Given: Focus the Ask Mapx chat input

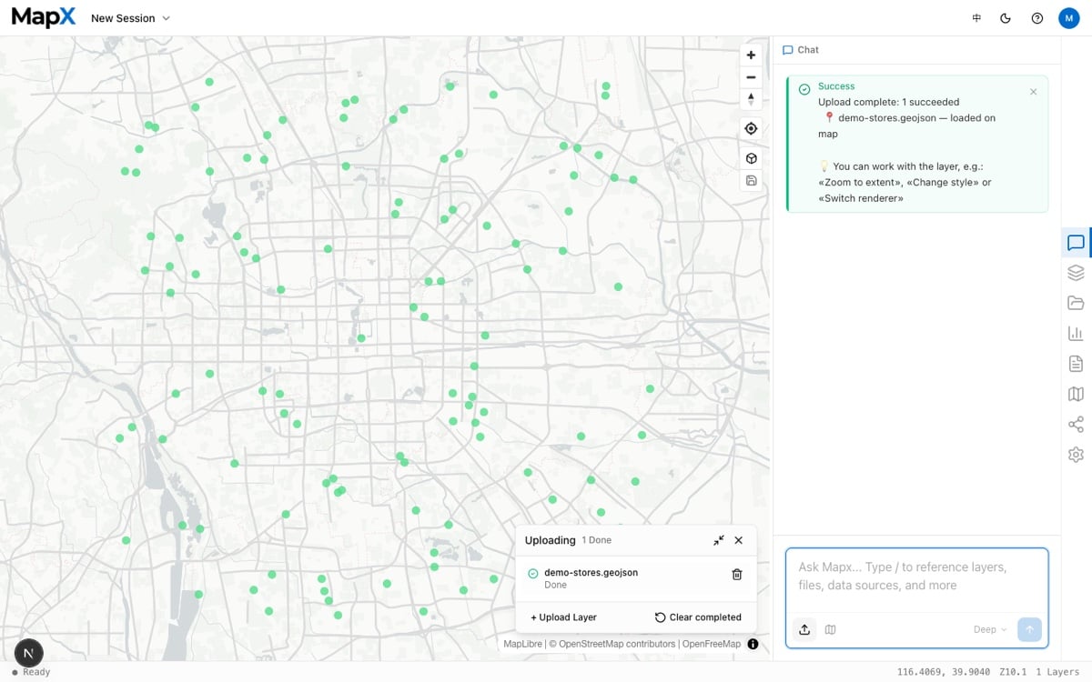Looking at the screenshot, I should coord(916,577).
